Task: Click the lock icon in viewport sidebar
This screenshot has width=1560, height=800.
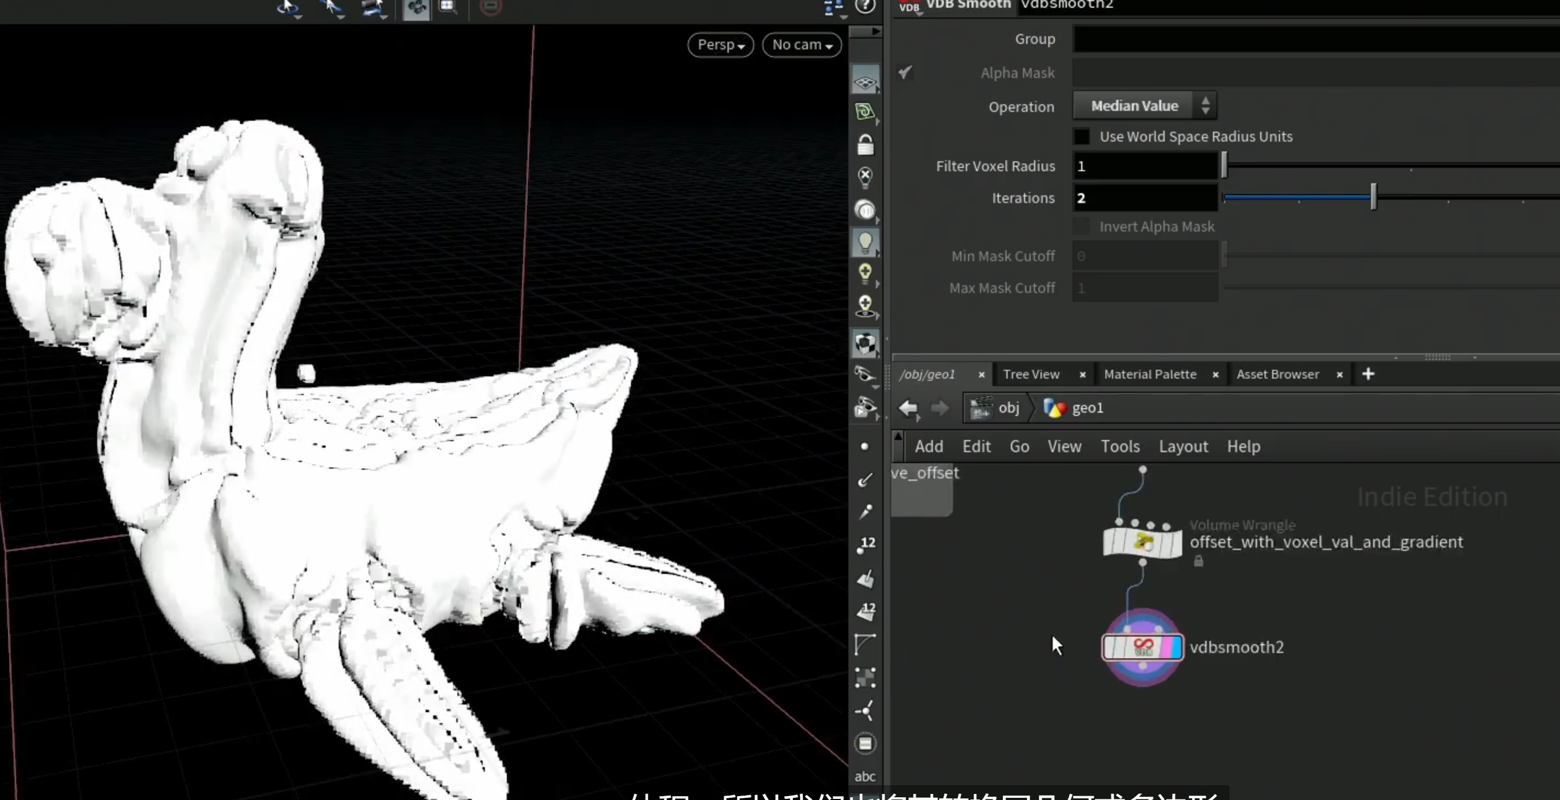Action: coord(865,145)
